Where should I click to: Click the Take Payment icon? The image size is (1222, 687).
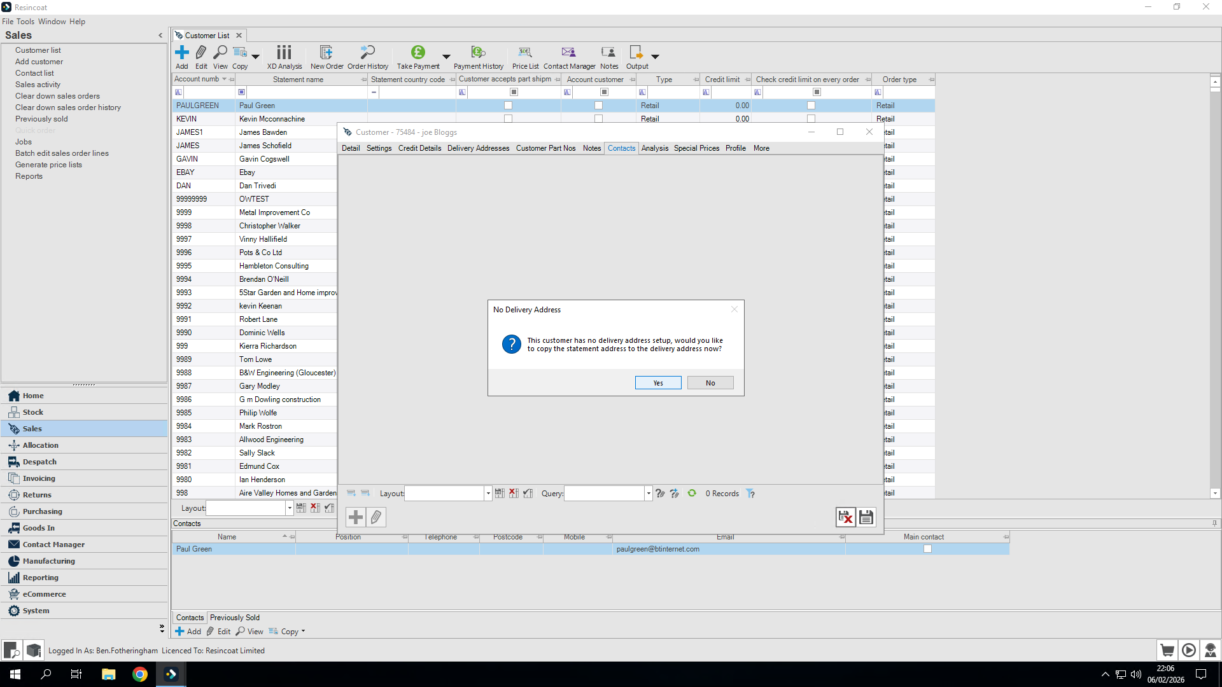418,57
